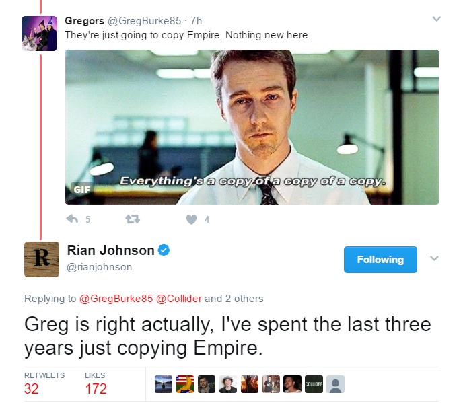The image size is (461, 403).
Task: Open the Brazil flag liker avatar
Action: tap(185, 384)
